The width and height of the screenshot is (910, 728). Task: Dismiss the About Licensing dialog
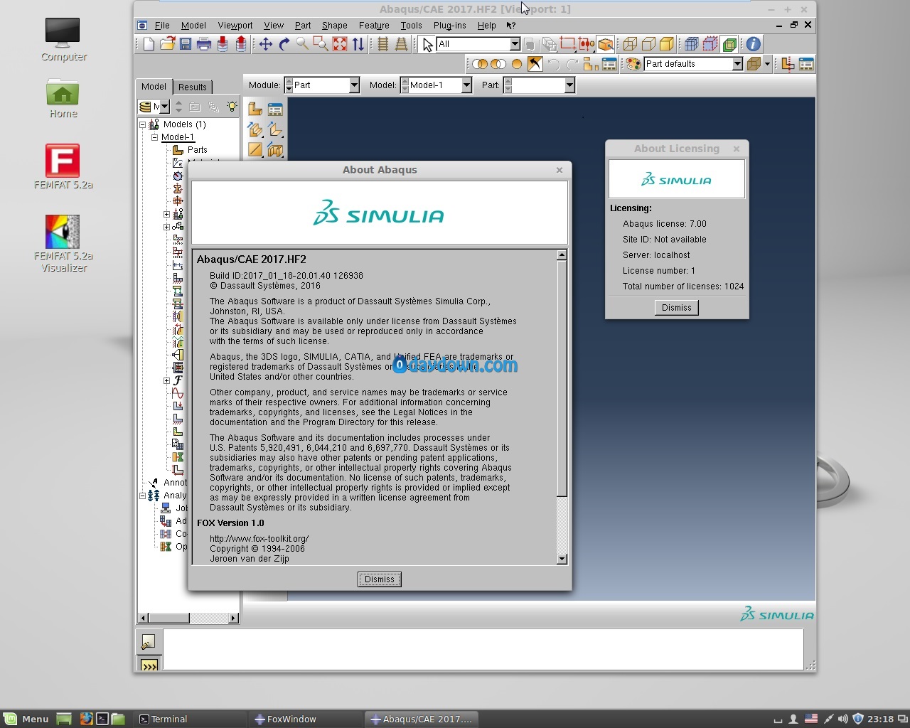[x=676, y=308]
